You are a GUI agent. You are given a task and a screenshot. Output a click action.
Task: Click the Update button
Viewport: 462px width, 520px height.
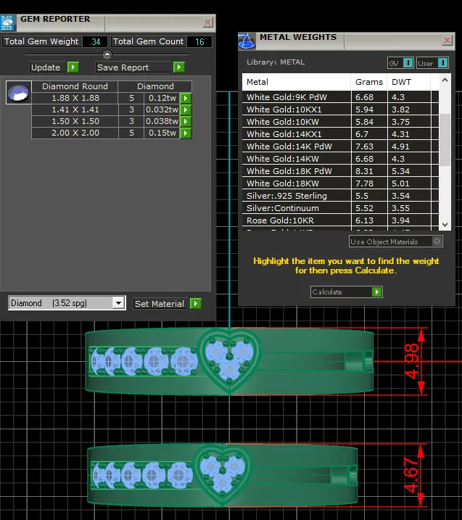(x=46, y=67)
